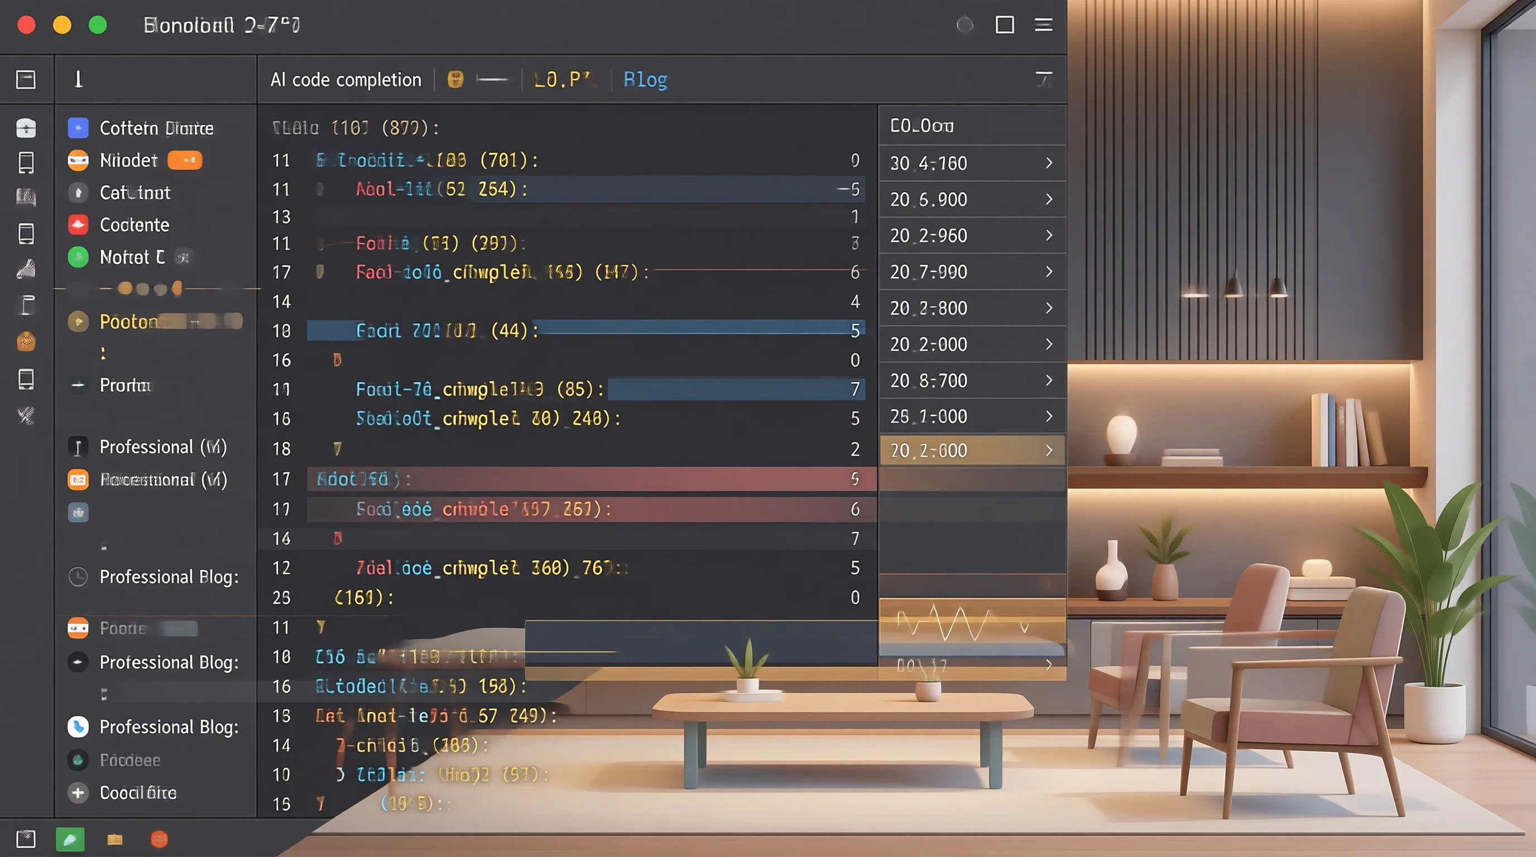
Task: Click the plus icon beside Coocil fiire
Action: (x=78, y=793)
